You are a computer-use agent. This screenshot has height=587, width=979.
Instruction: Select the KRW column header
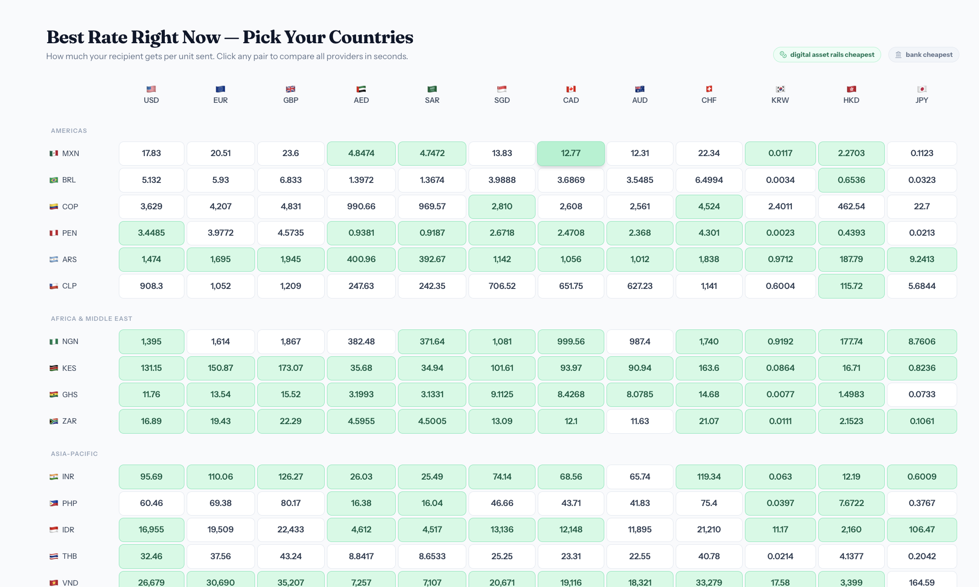click(780, 95)
